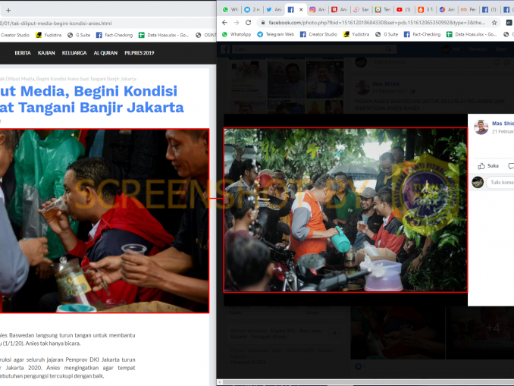Open Telegram Web bookmark
Image resolution: width=514 pixels, height=386 pixels.
tap(275, 34)
